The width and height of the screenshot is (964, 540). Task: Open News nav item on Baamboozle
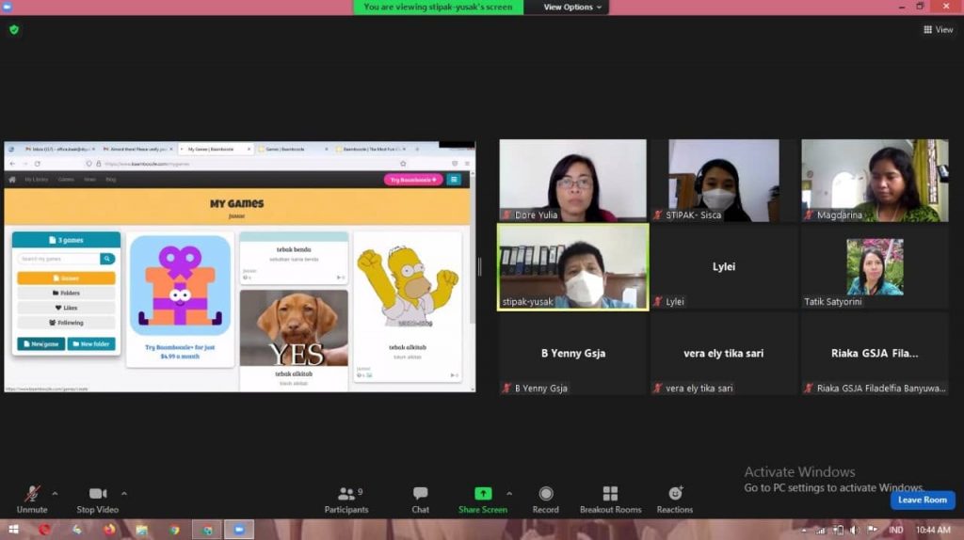click(89, 180)
